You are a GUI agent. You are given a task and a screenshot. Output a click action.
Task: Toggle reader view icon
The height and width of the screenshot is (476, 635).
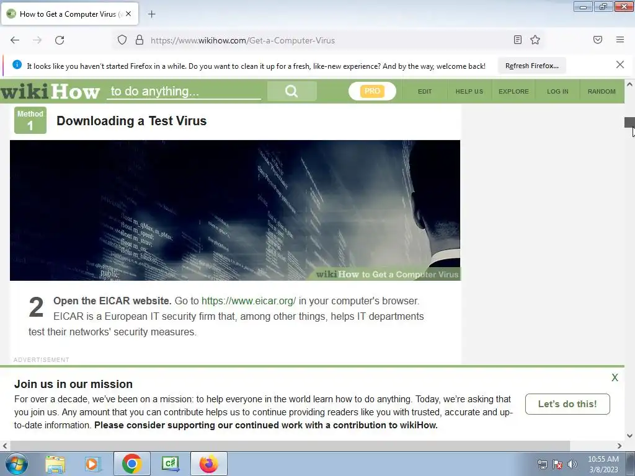(518, 40)
